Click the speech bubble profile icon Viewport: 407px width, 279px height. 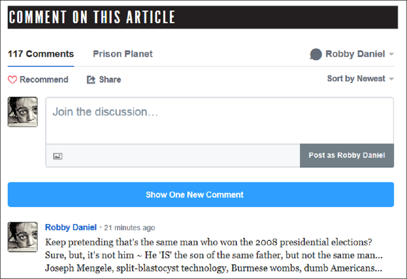tap(316, 54)
